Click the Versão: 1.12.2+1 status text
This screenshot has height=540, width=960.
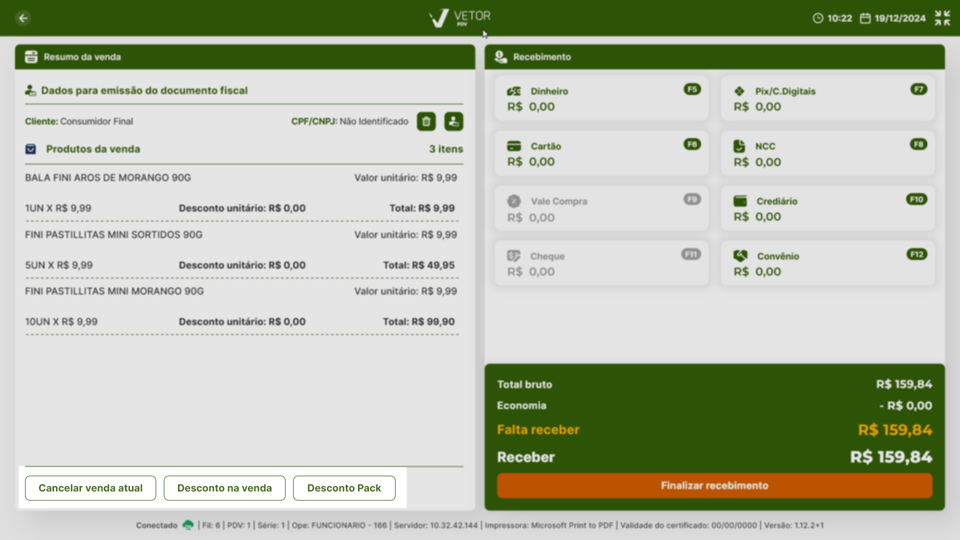tap(794, 525)
